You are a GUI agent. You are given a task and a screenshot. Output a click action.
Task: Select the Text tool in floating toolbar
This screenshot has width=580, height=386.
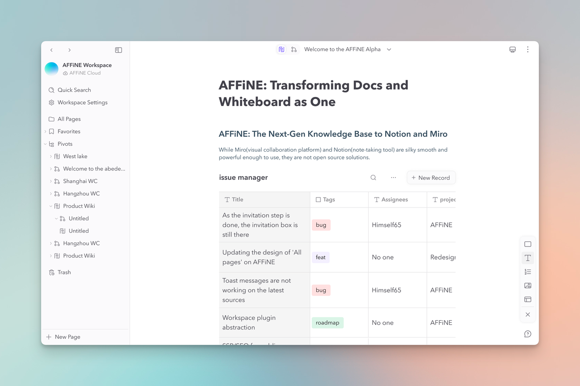point(527,258)
